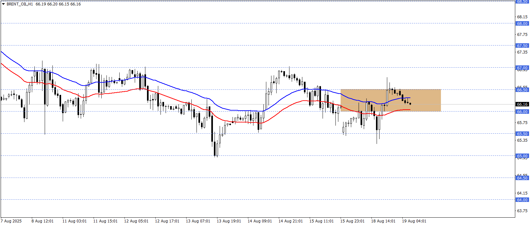531x225 pixels.
Task: Click the triangle arrow beside BRENT_OIL,H1
Action: pyautogui.click(x=3, y=4)
